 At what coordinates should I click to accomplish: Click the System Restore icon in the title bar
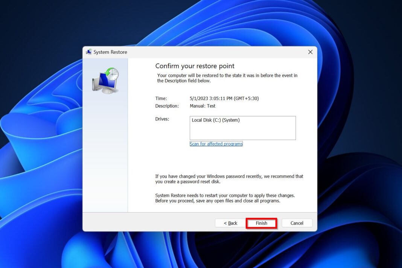[89, 52]
